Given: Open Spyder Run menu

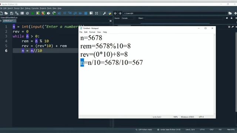Looking at the screenshot, I should tap(22, 8).
